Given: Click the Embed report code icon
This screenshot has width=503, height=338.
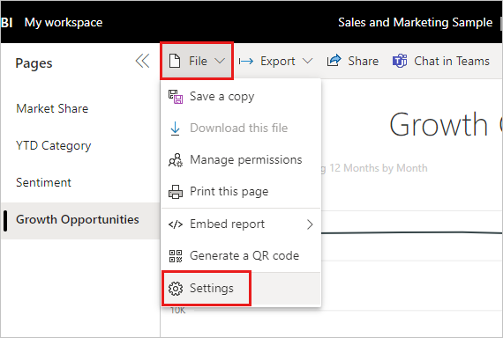Looking at the screenshot, I should [176, 224].
